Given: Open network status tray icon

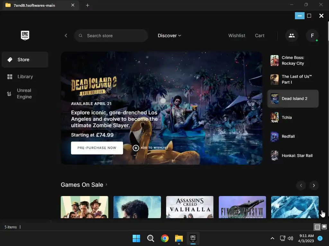Looking at the screenshot, I should tap(282, 238).
